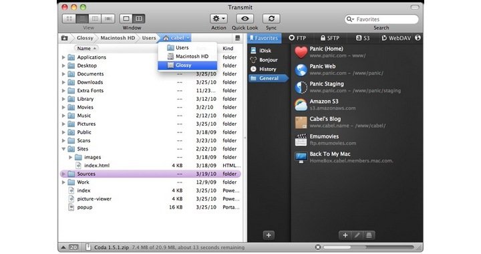Expand the Applications folder
The image size is (481, 254).
tap(63, 57)
